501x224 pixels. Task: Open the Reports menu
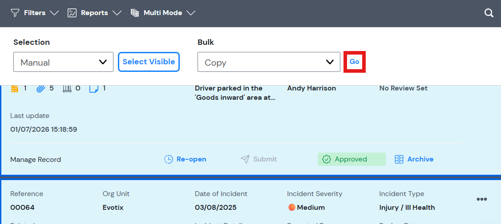(x=95, y=13)
